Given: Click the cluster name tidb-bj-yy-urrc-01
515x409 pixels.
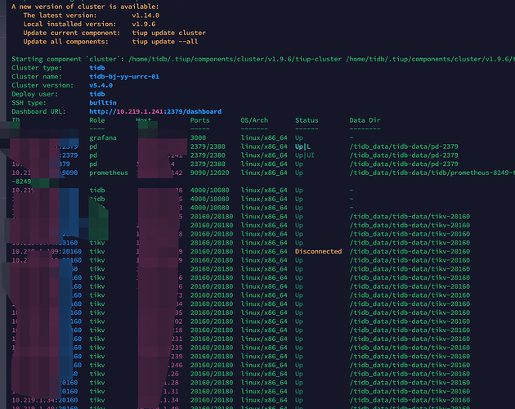Looking at the screenshot, I should [123, 76].
